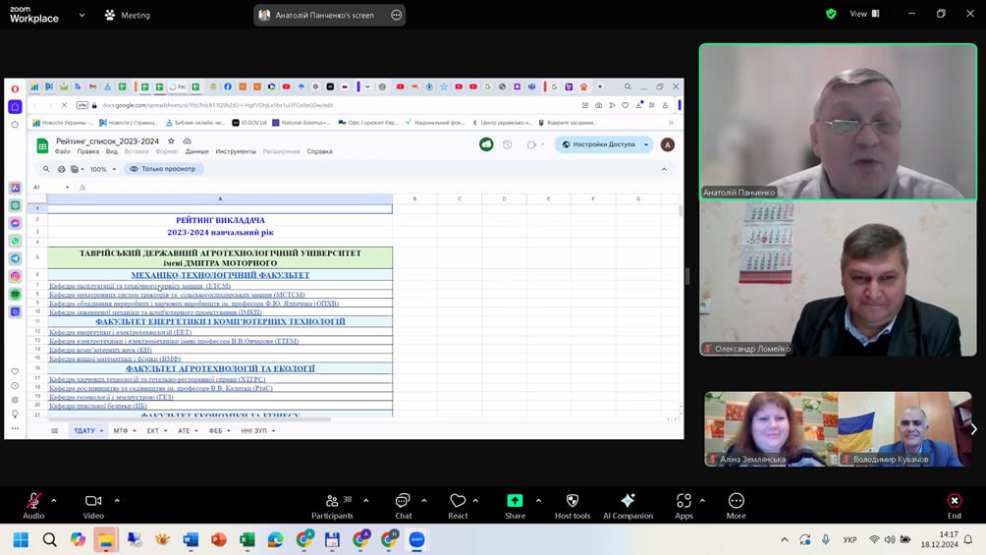Click the green Share screen icon

click(x=515, y=501)
